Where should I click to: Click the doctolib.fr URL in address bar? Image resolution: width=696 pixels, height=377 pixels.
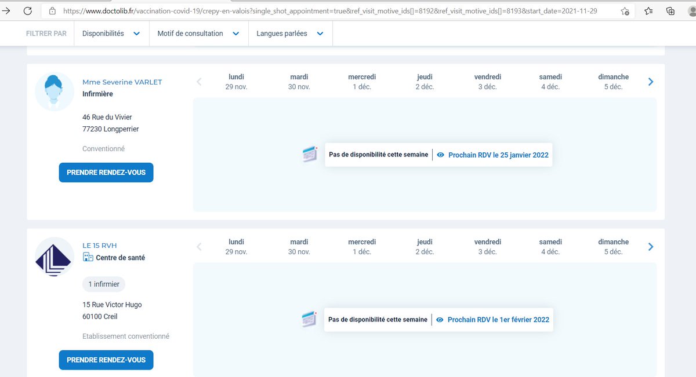[330, 11]
